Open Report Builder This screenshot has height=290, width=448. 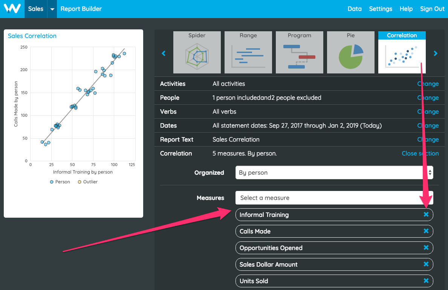81,9
